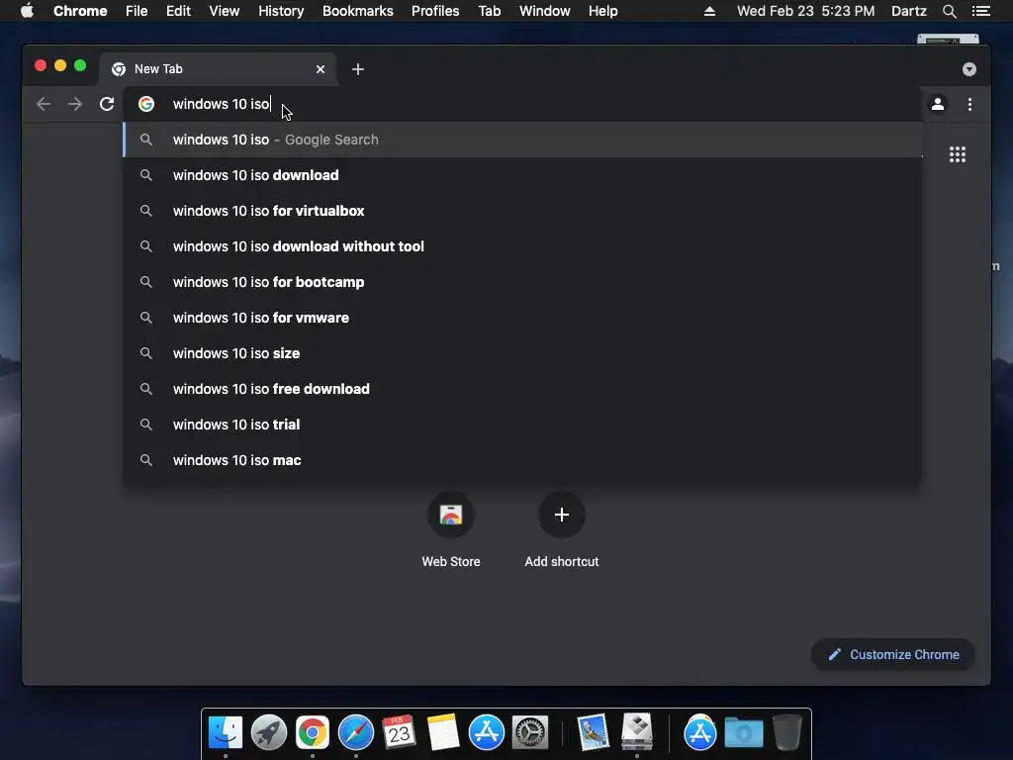The height and width of the screenshot is (760, 1013).
Task: Open Finder from the Dock
Action: [226, 733]
